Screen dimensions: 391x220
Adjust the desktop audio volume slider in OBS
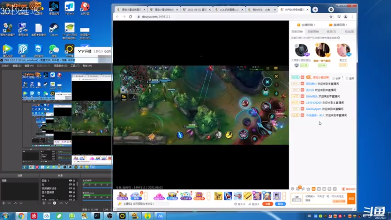(x=97, y=187)
